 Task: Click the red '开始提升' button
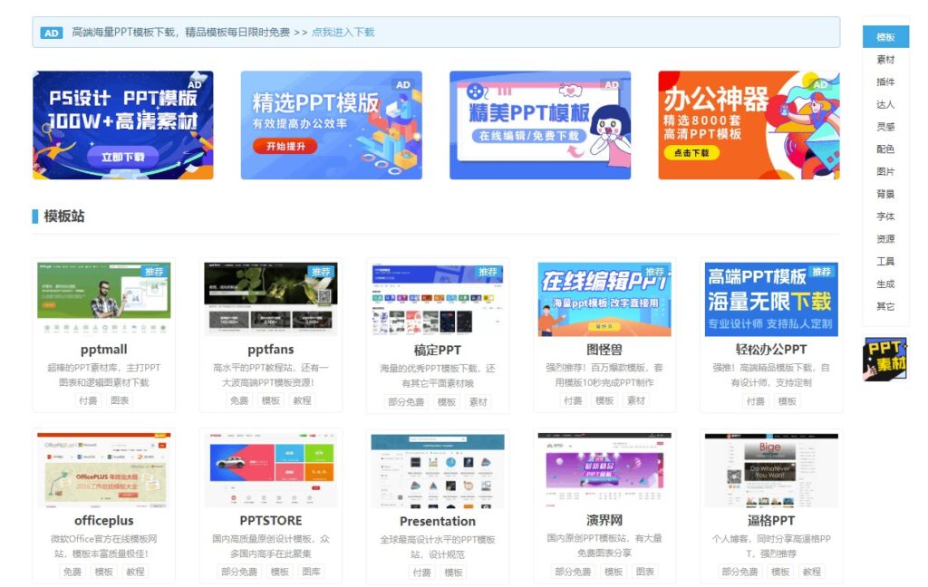coord(285,146)
